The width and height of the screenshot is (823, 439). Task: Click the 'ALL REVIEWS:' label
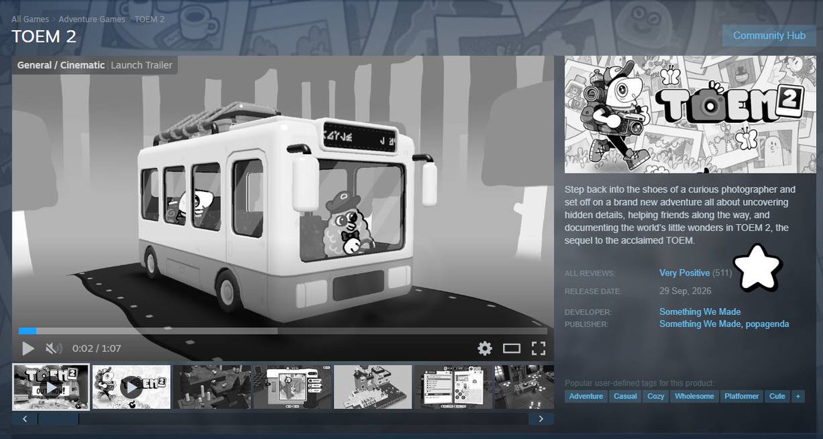pos(588,273)
